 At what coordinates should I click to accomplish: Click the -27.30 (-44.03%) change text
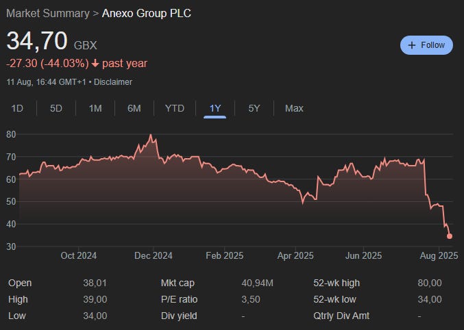[48, 63]
